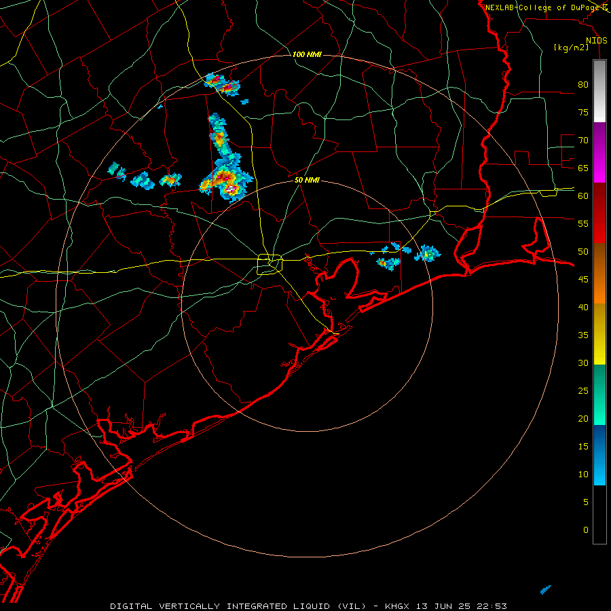Click the 45 value on color scale
The width and height of the screenshot is (611, 611).
click(583, 280)
